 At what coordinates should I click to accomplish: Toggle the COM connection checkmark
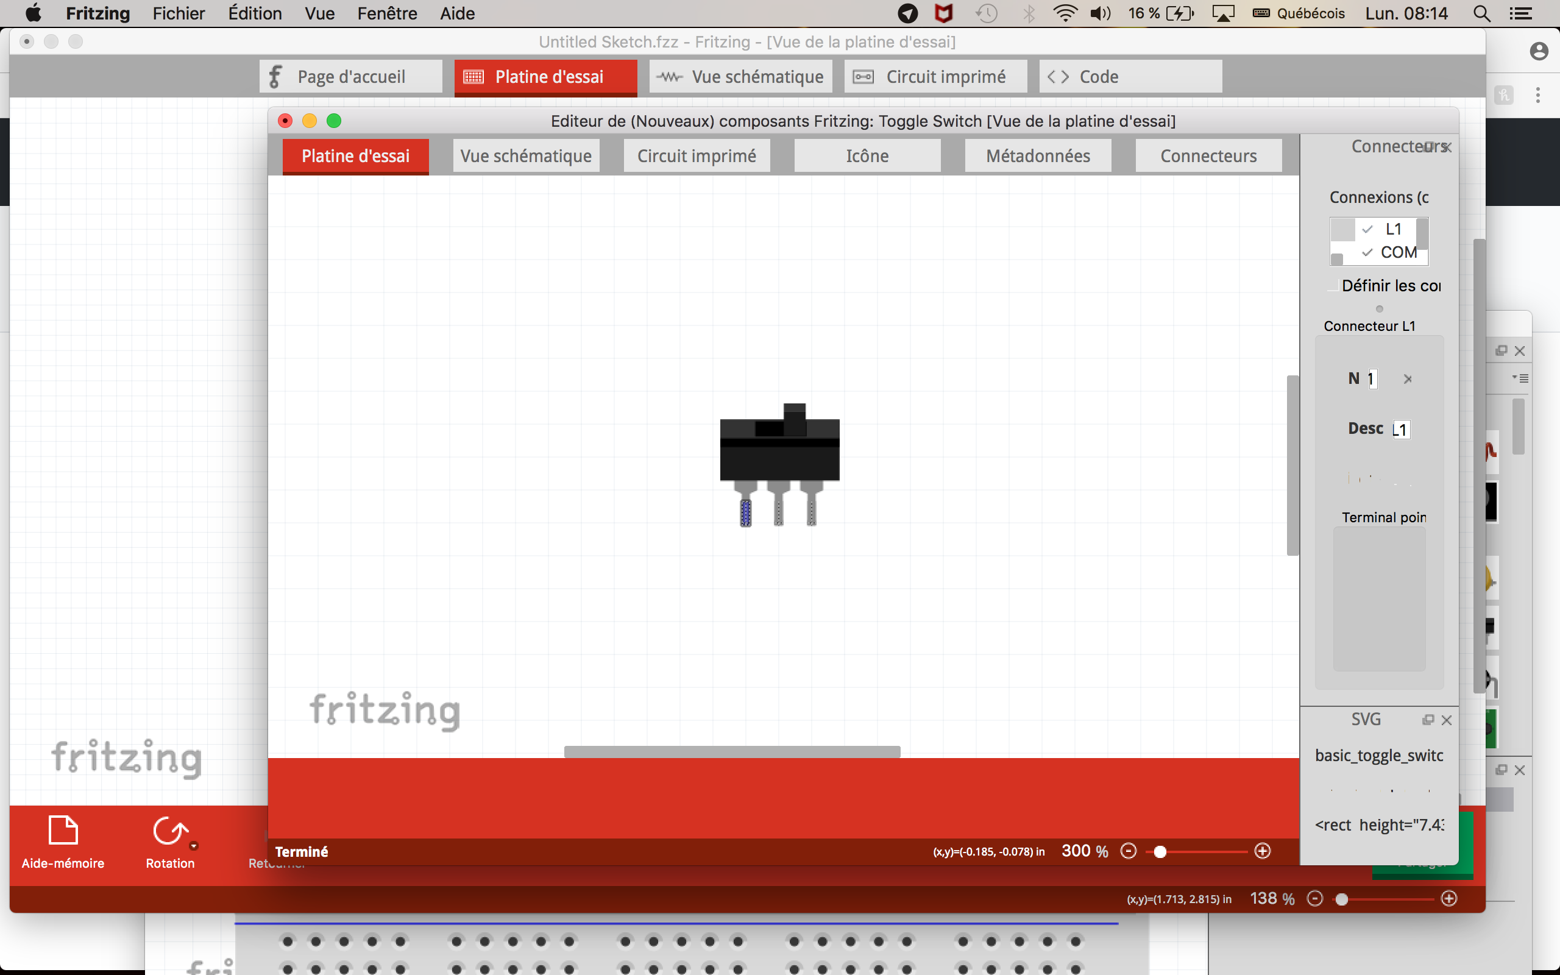point(1367,253)
